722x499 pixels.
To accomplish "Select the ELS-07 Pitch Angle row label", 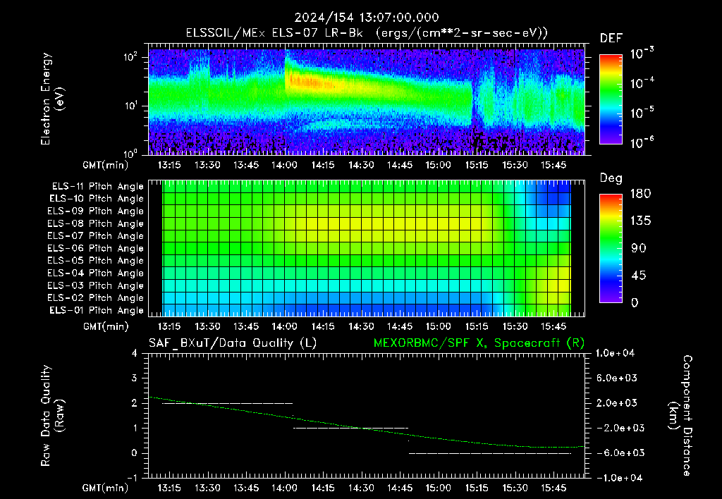I will (95, 235).
